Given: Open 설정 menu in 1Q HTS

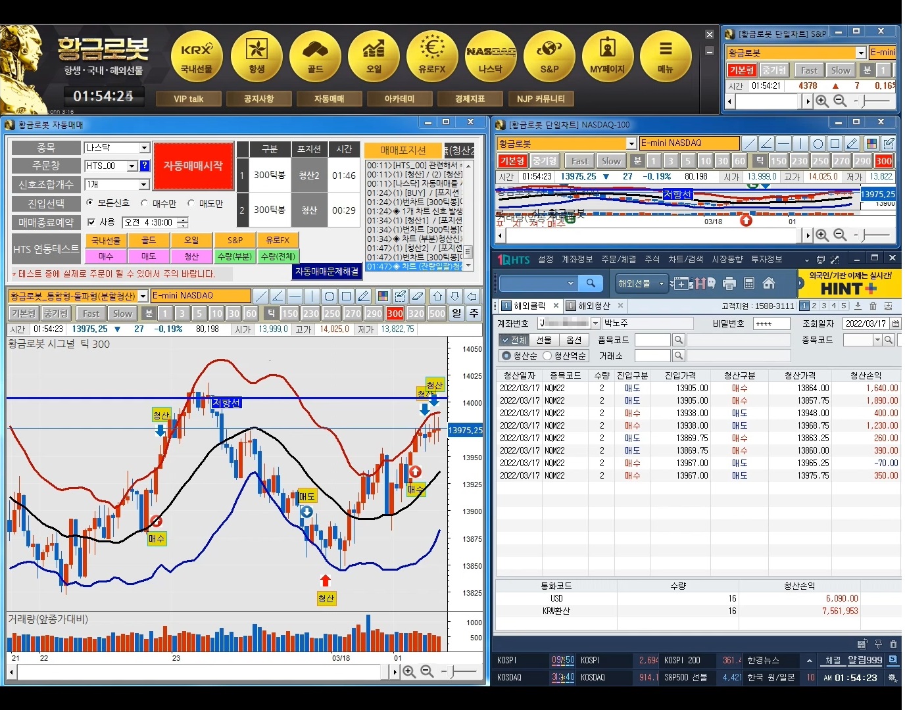Looking at the screenshot, I should [x=545, y=260].
